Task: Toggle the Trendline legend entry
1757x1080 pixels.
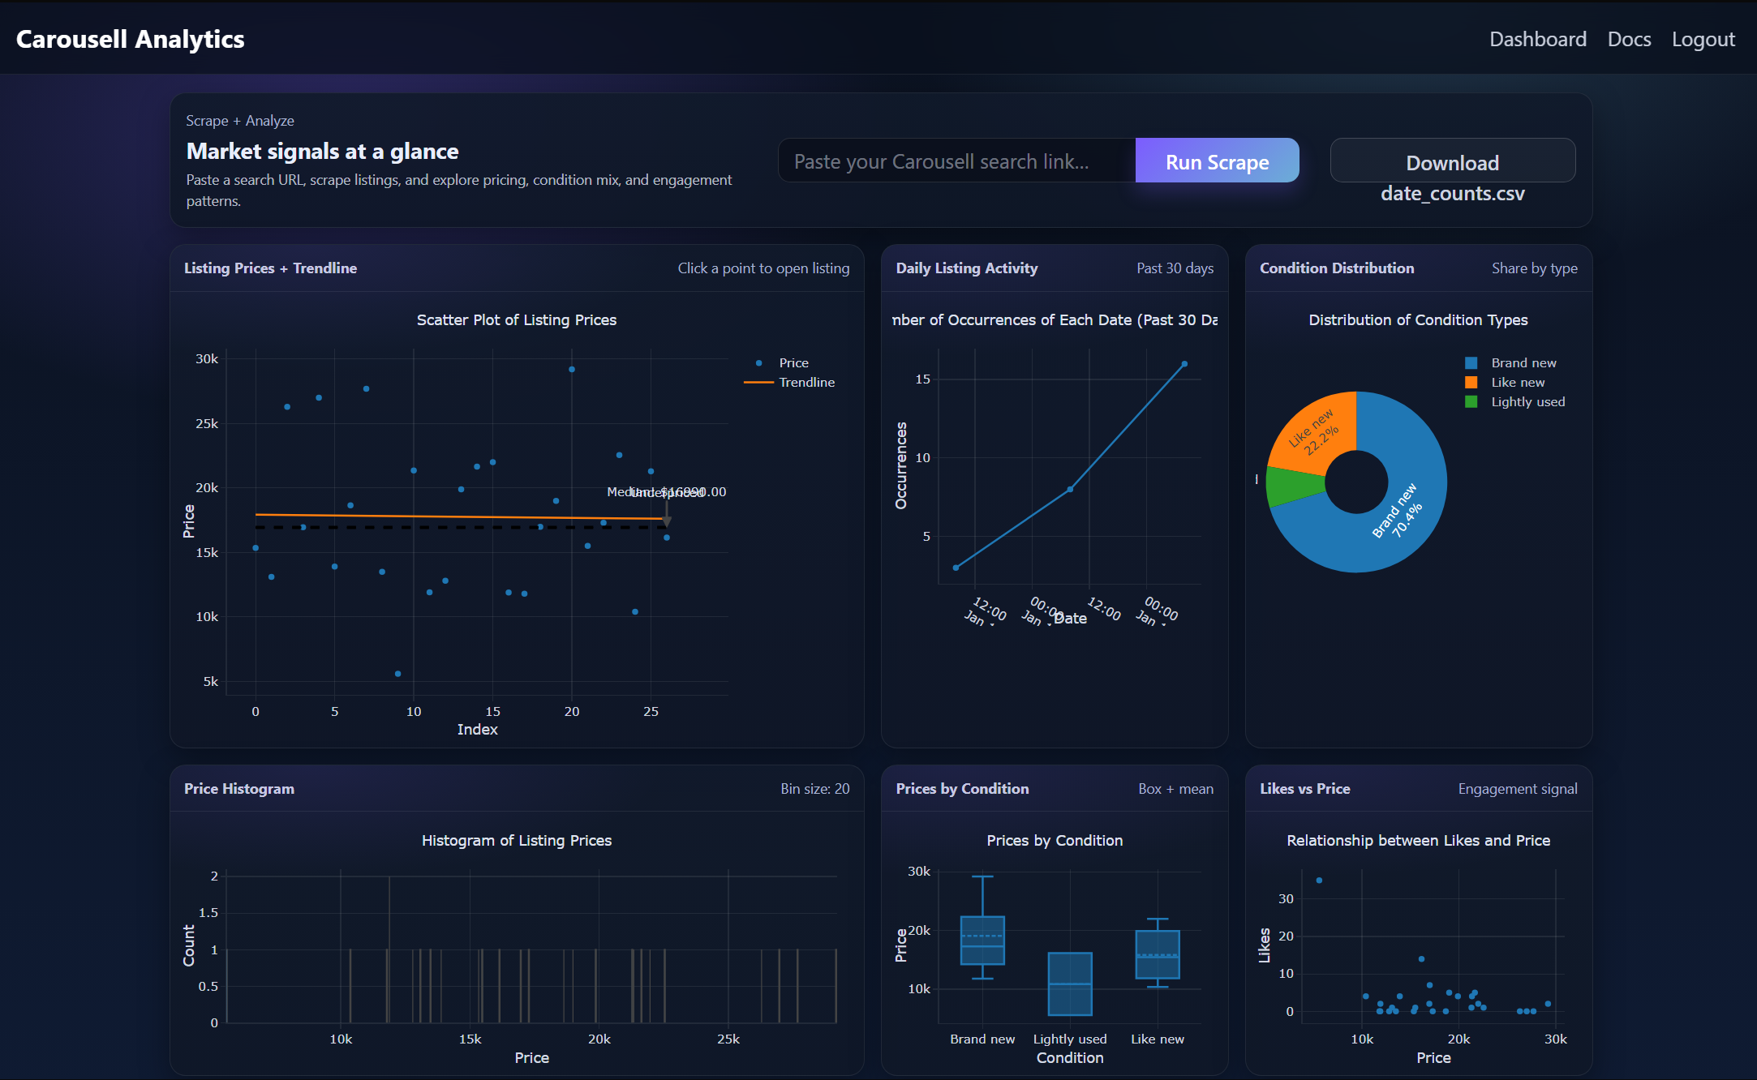Action: click(789, 382)
